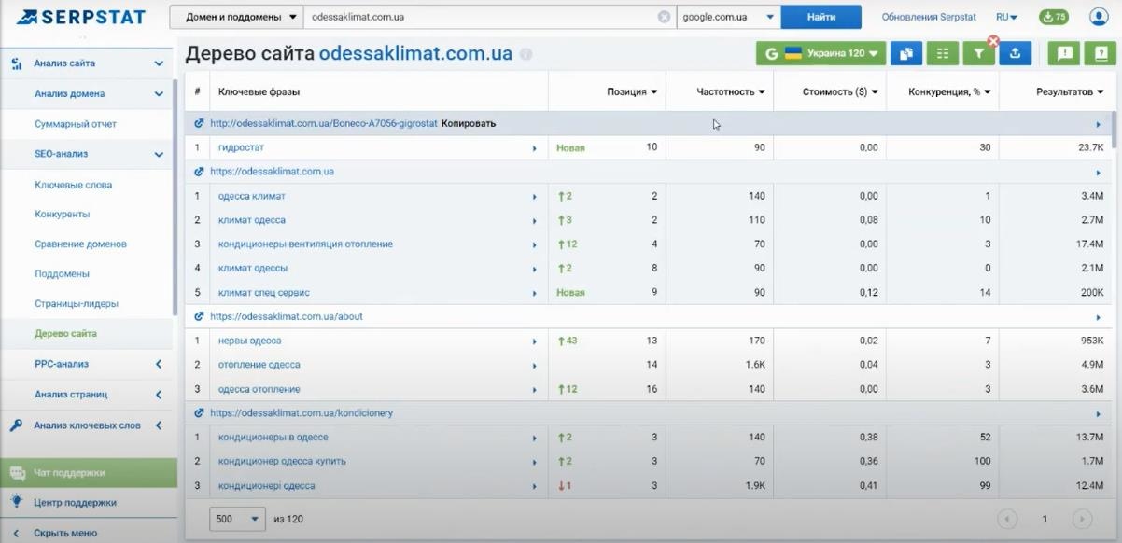This screenshot has height=543, width=1122.
Task: Click the table vertical scrollbar
Action: point(1114,130)
